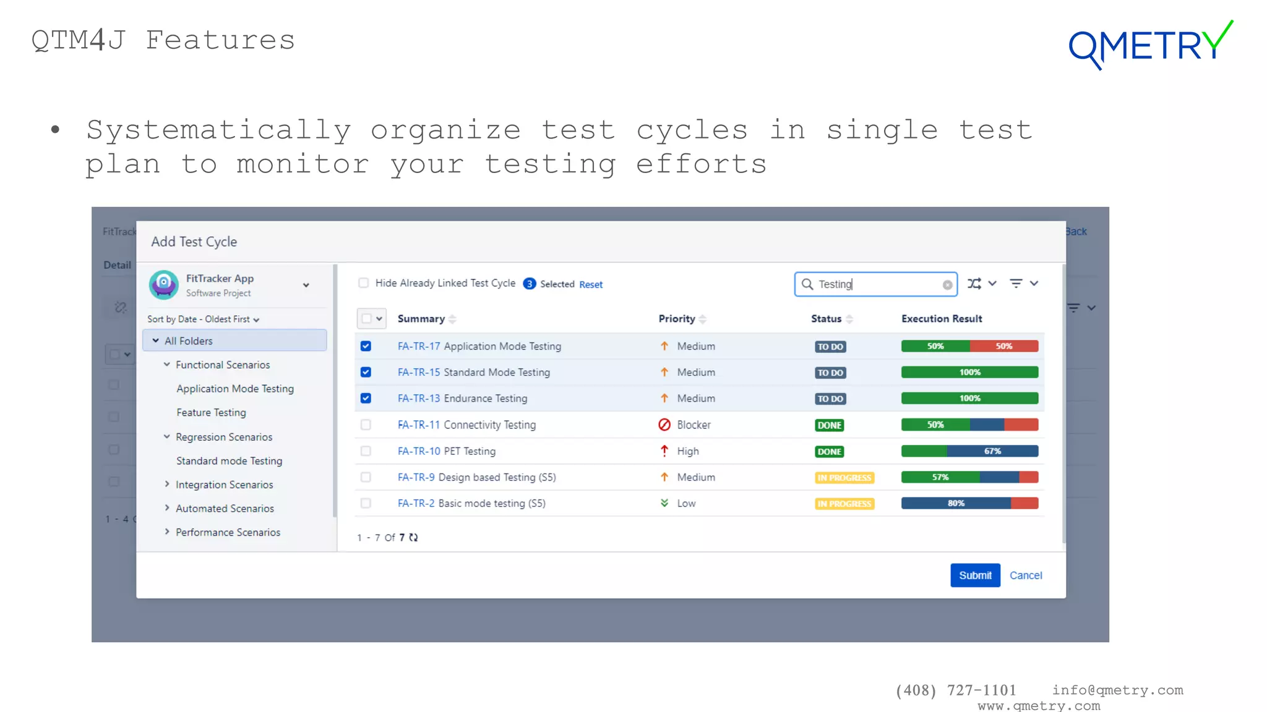Open the FitTracker App project dropdown arrow
Screen dimensions: 1267x712
306,285
